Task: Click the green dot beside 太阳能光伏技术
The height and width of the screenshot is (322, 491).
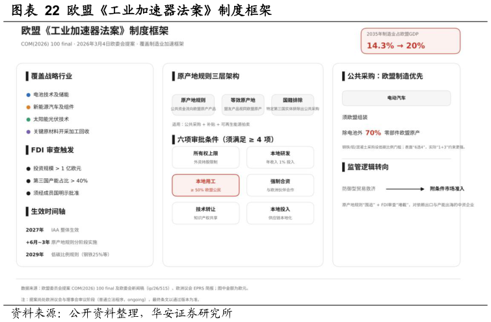Action: 28,119
